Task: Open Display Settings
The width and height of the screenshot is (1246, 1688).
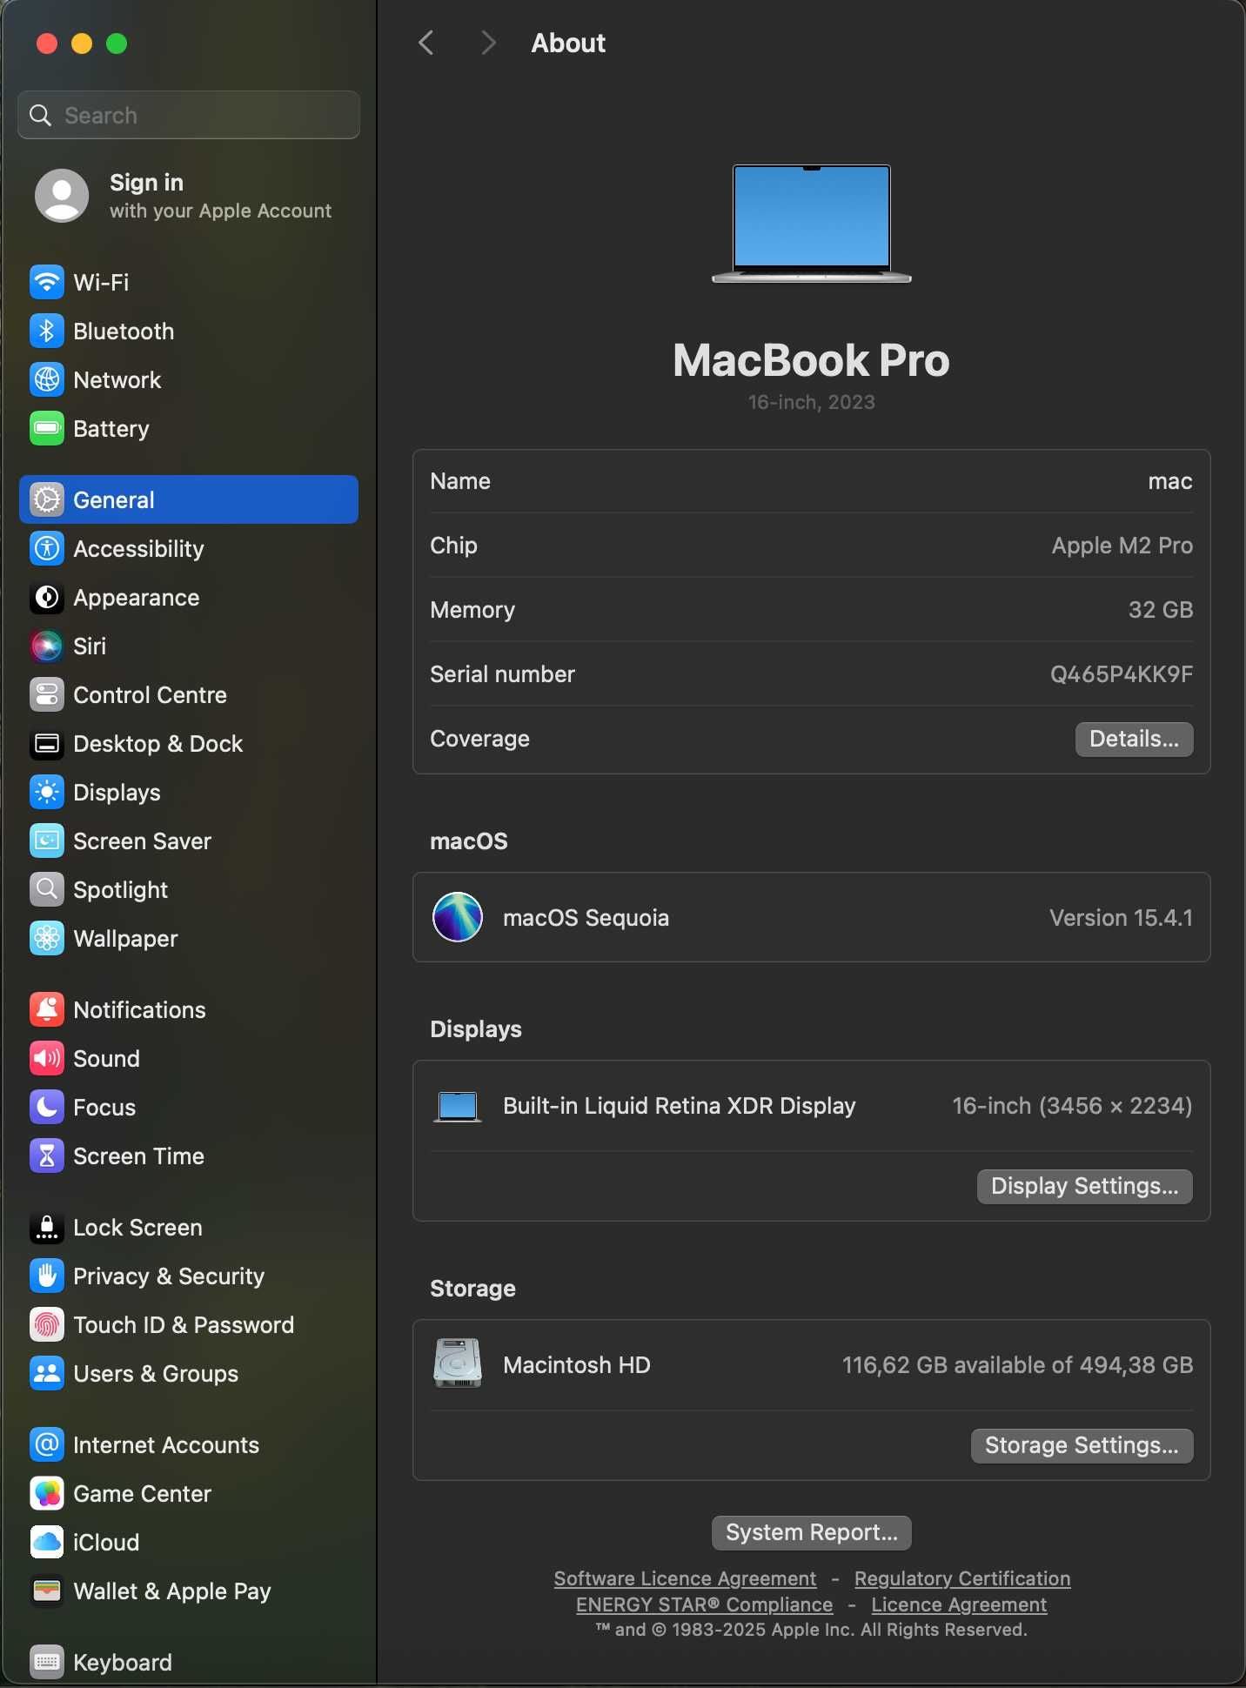Action: (1084, 1186)
